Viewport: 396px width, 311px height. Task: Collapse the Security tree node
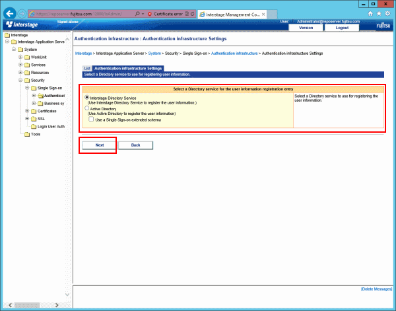20,80
